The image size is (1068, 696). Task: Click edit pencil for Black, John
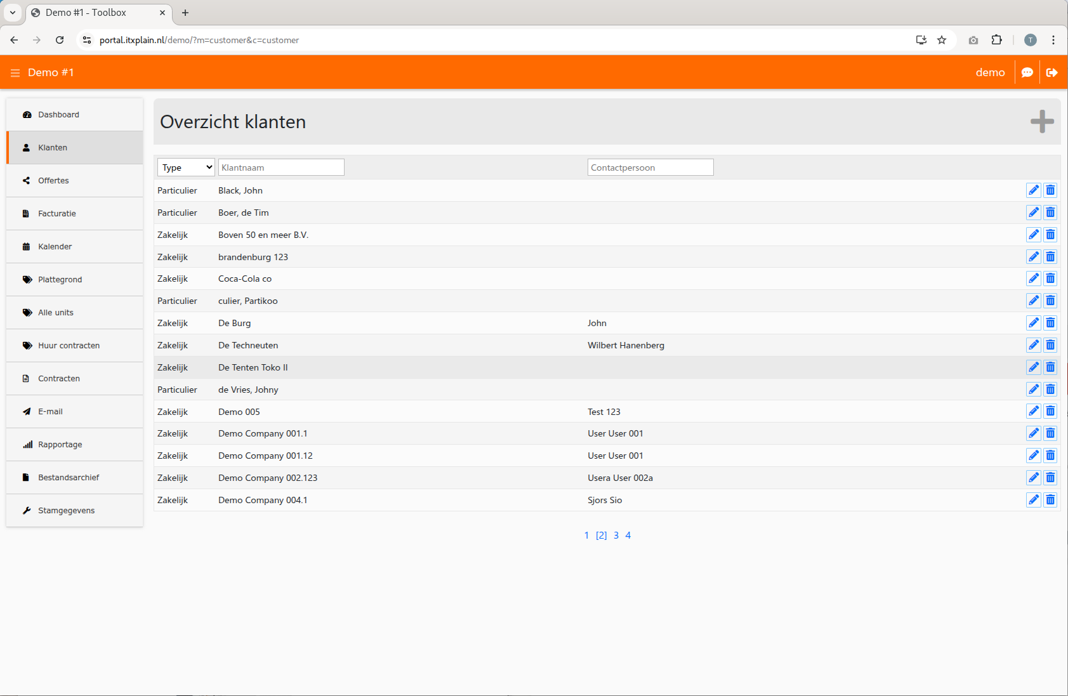tap(1033, 190)
